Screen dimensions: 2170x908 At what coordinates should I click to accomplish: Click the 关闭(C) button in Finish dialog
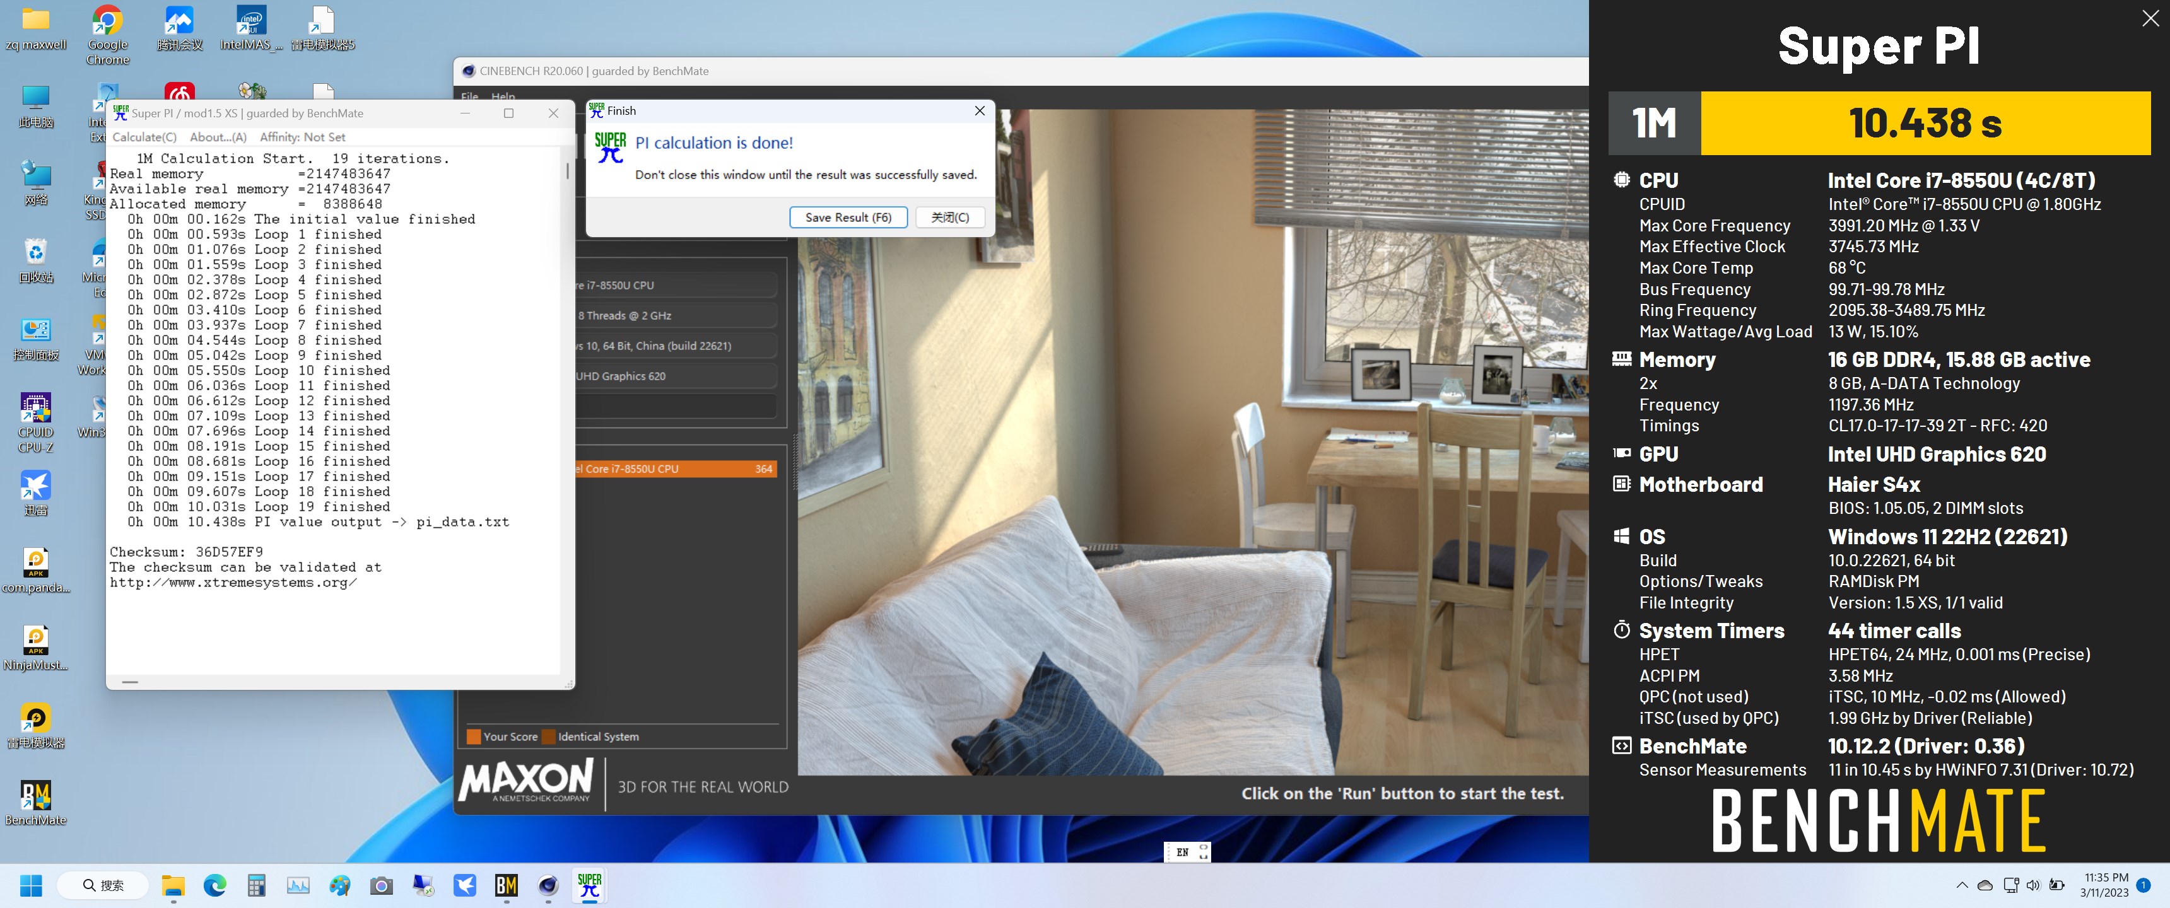click(x=950, y=218)
